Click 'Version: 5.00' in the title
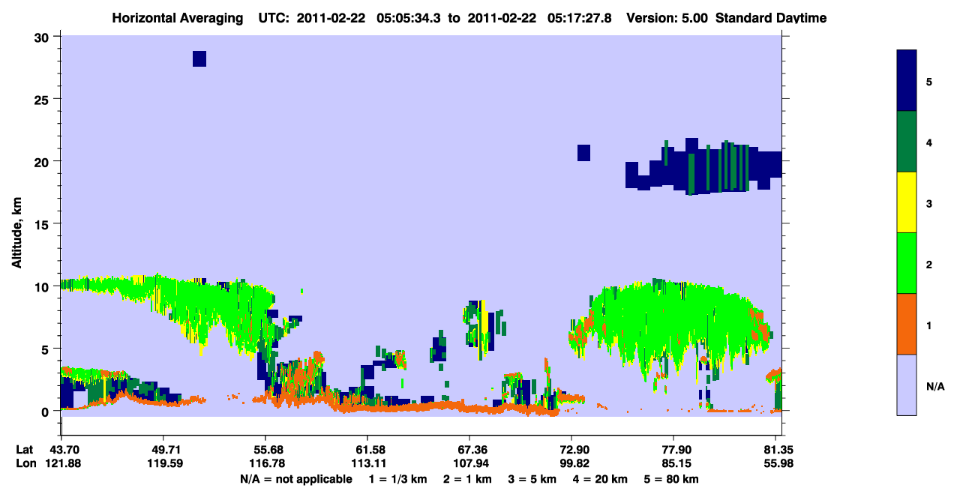Viewport: 975px width, 500px height. click(x=667, y=18)
